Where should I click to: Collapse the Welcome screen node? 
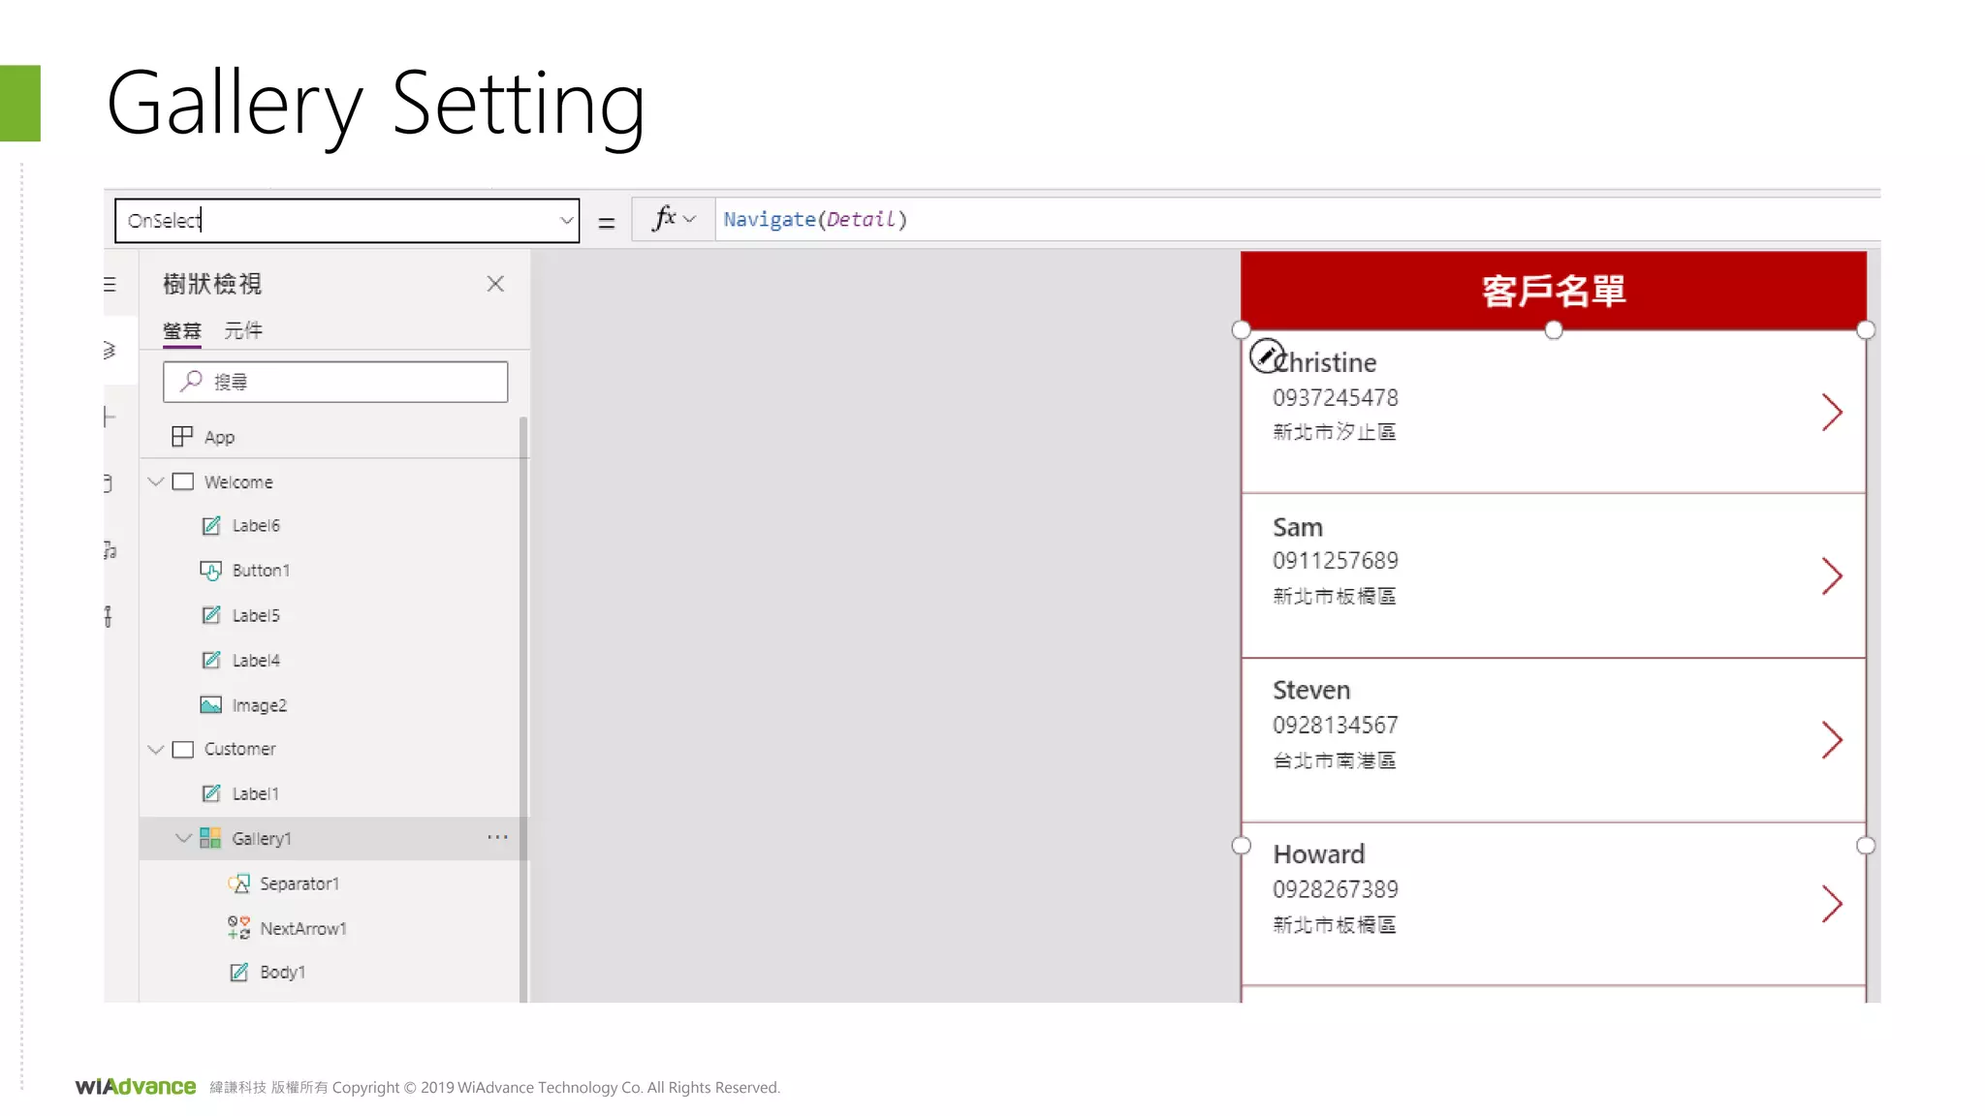pos(156,481)
